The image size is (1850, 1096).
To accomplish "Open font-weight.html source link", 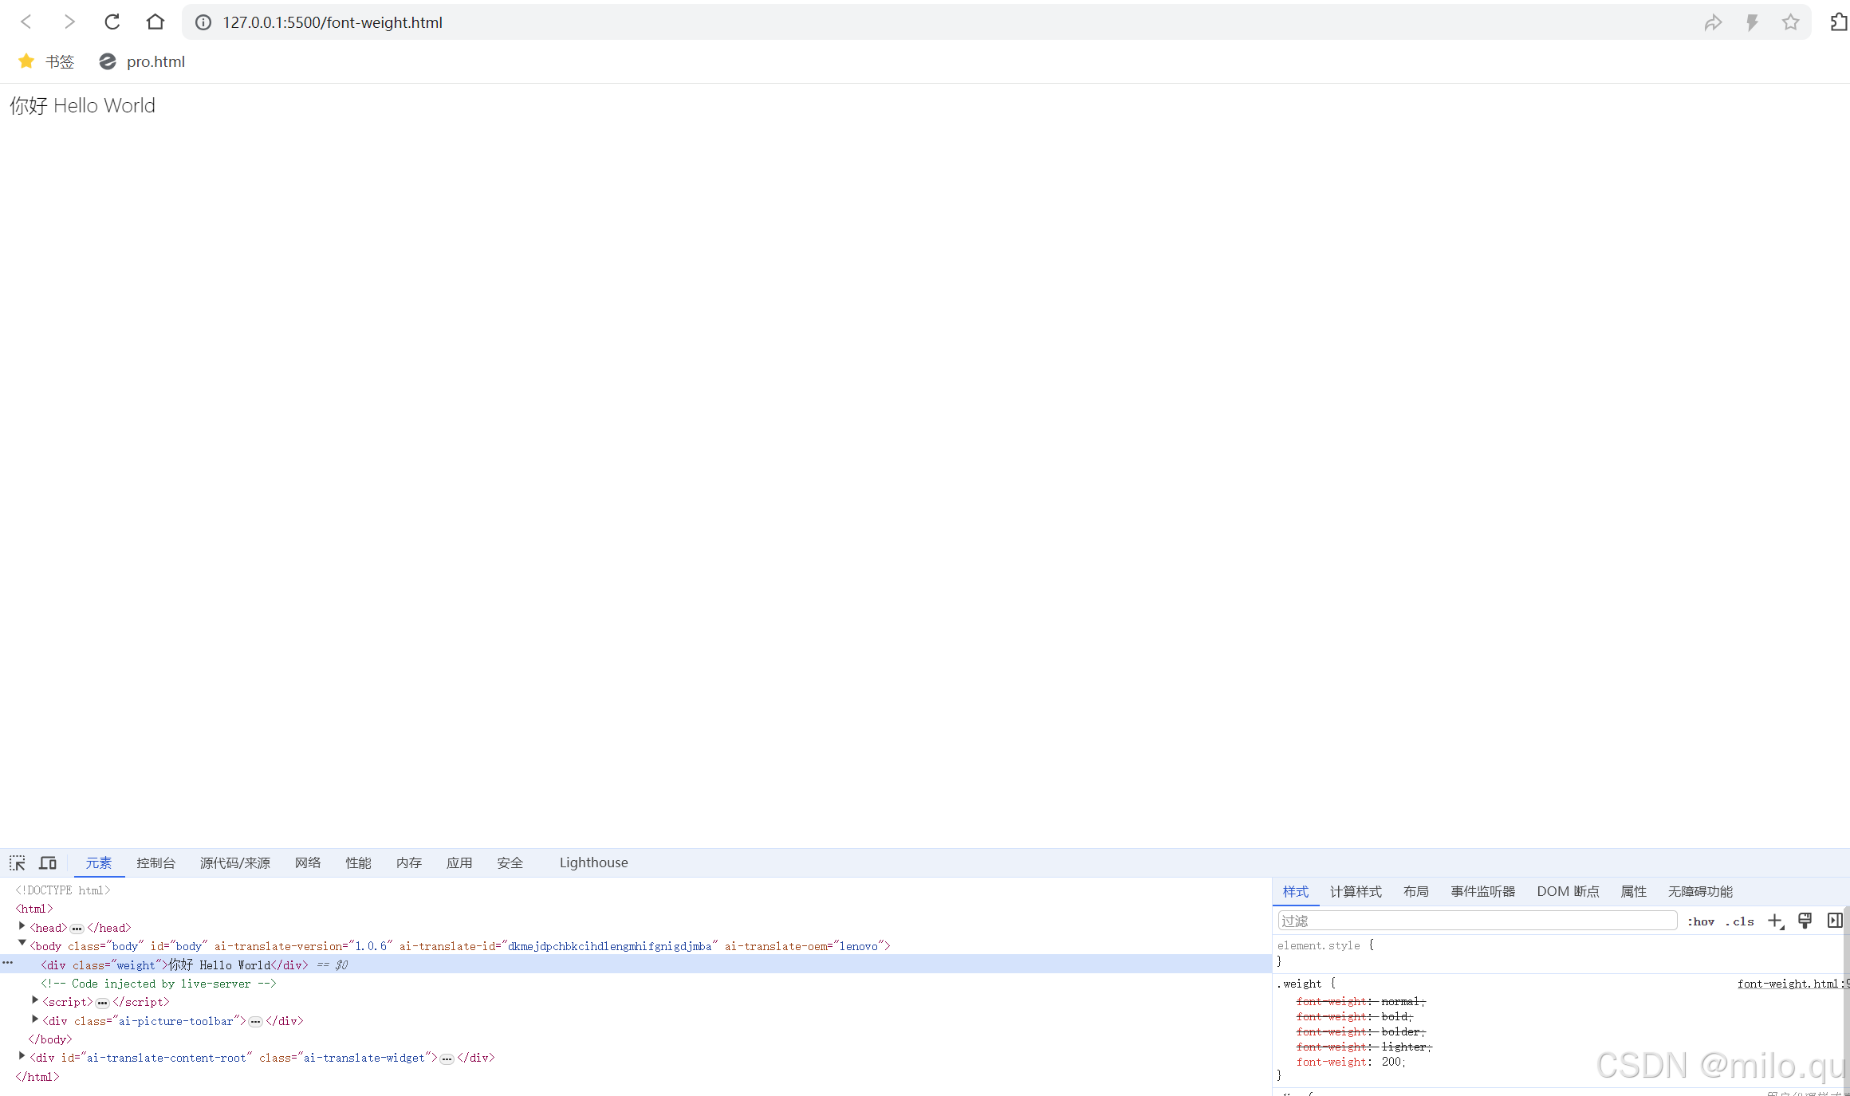I will tap(1793, 984).
